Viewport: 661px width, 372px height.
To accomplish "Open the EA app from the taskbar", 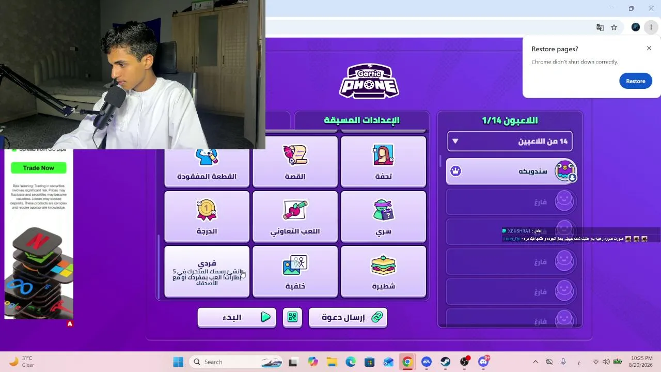I will 427,362.
